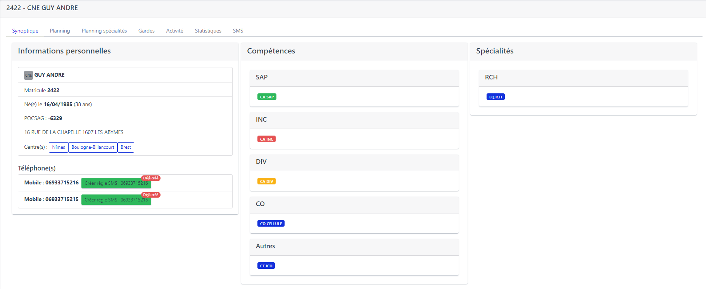This screenshot has width=706, height=289.
Task: Open the SMS tab
Action: tap(238, 31)
